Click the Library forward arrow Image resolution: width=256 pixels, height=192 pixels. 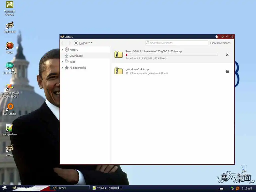tap(69, 43)
